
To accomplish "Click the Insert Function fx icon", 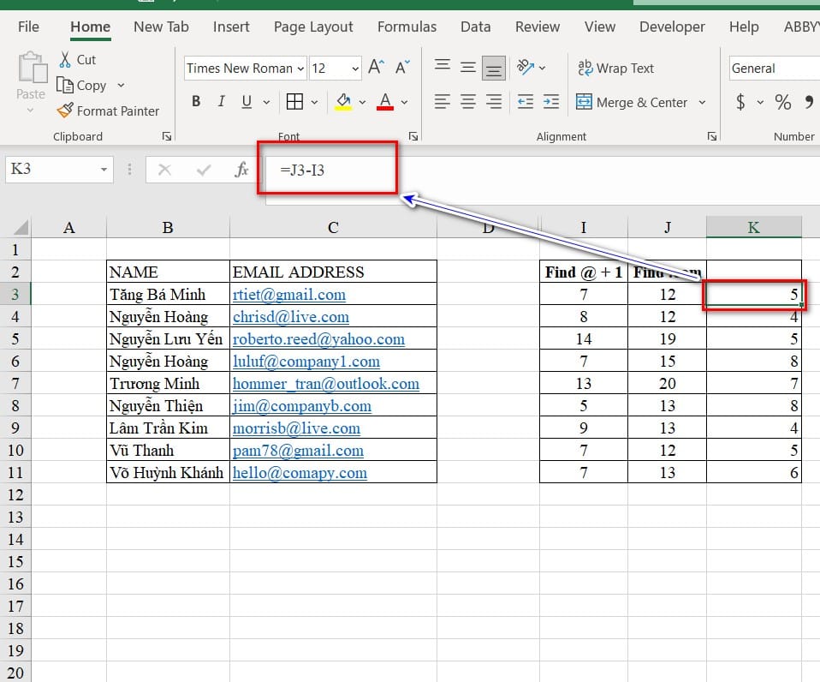I will click(x=241, y=170).
